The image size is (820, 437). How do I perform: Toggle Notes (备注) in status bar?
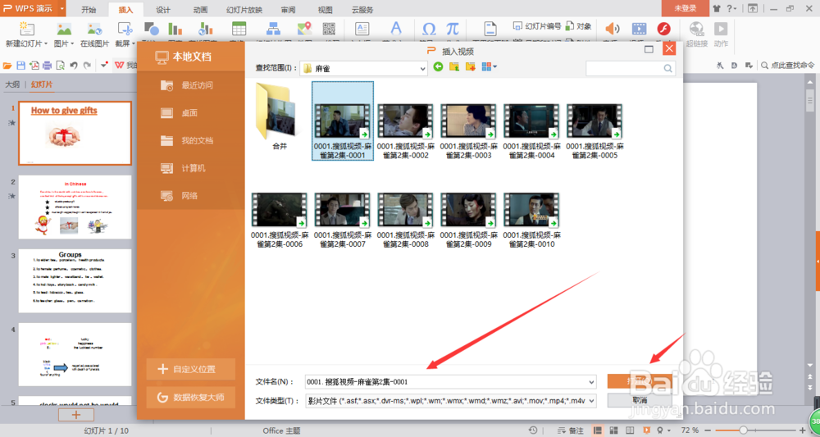tap(571, 430)
